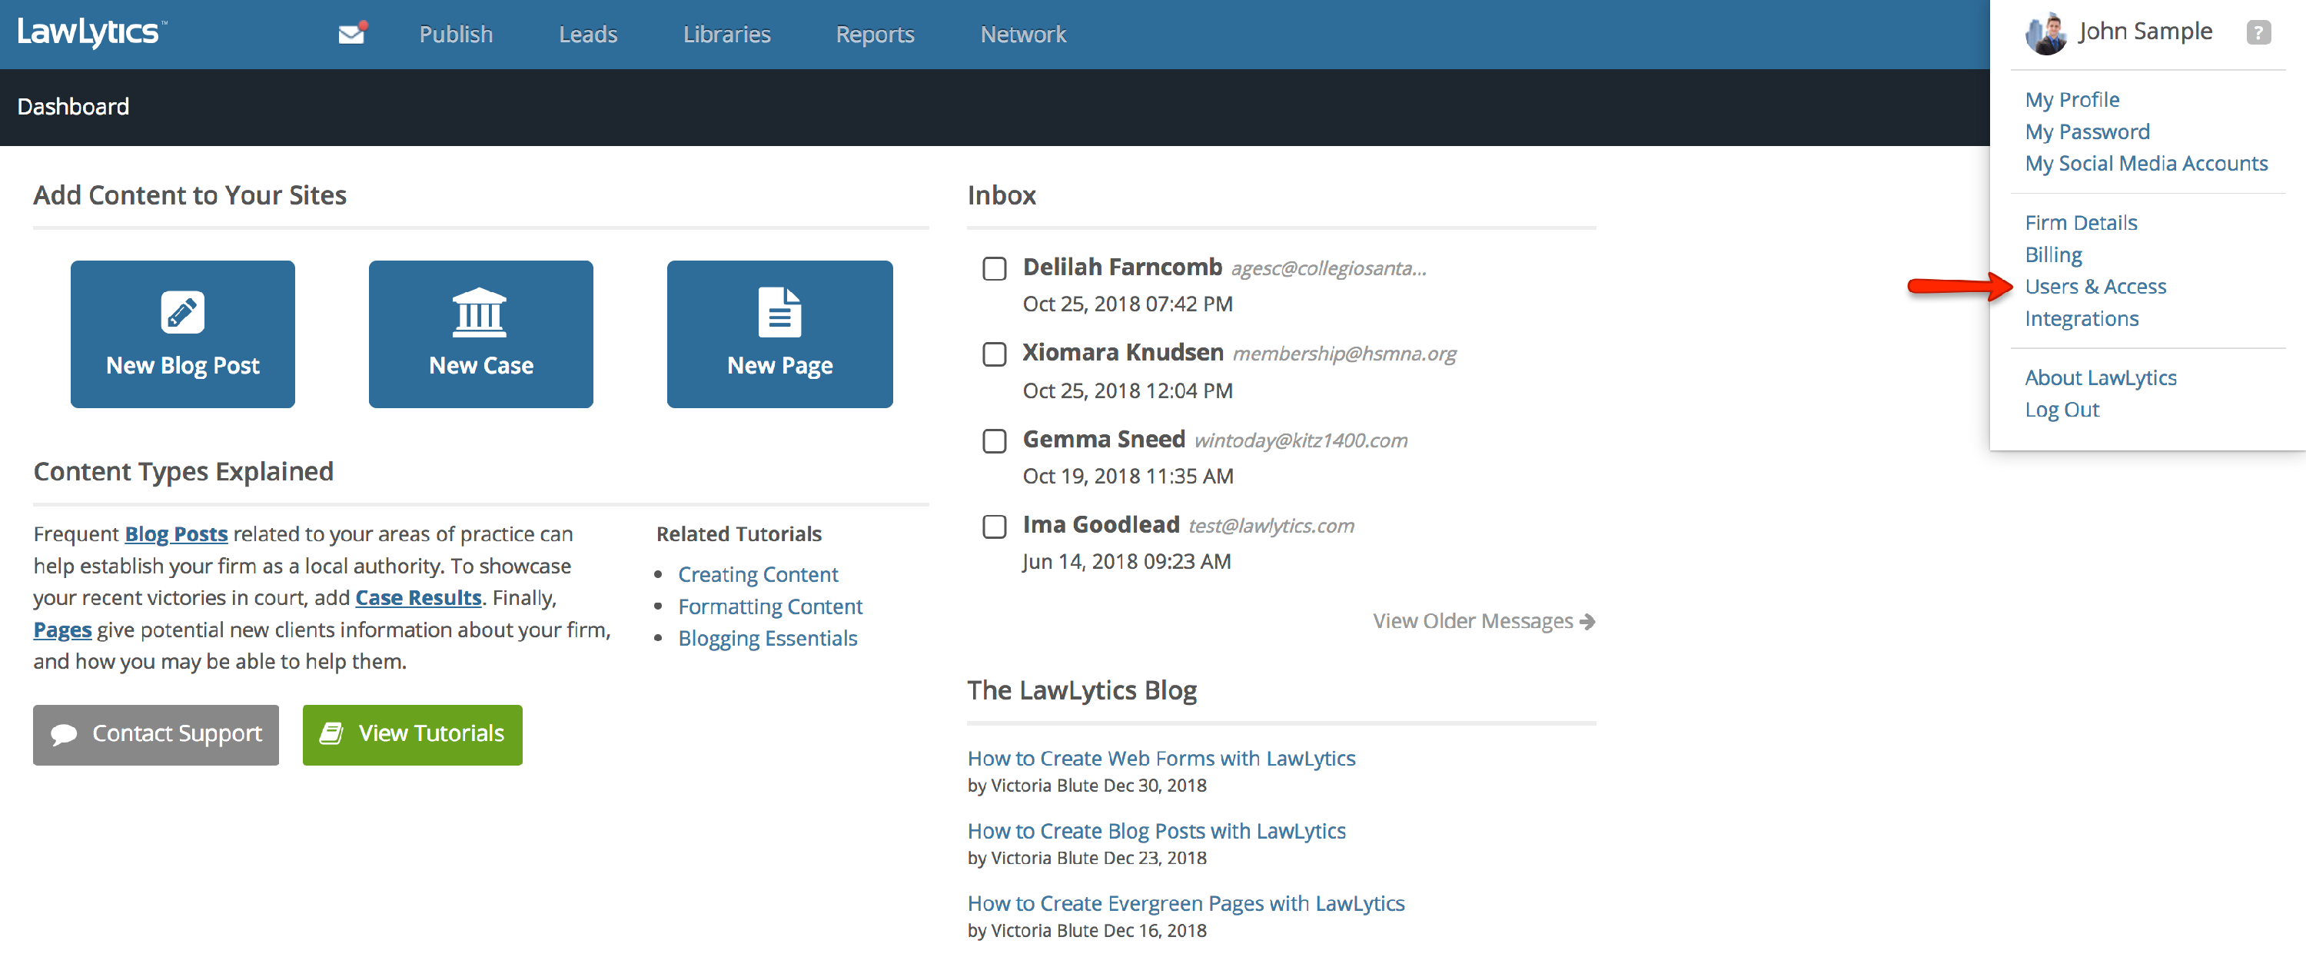Image resolution: width=2306 pixels, height=957 pixels.
Task: Open message from Ima Goodlead
Action: [x=1100, y=524]
